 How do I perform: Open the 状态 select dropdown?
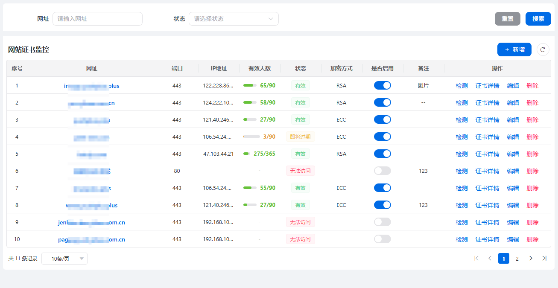point(233,19)
